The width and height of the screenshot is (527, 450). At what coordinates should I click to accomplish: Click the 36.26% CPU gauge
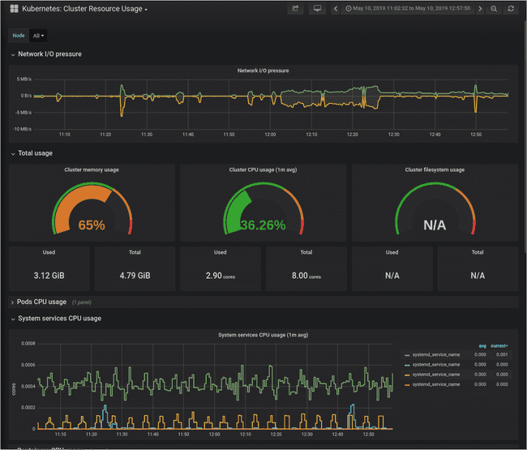pyautogui.click(x=263, y=209)
